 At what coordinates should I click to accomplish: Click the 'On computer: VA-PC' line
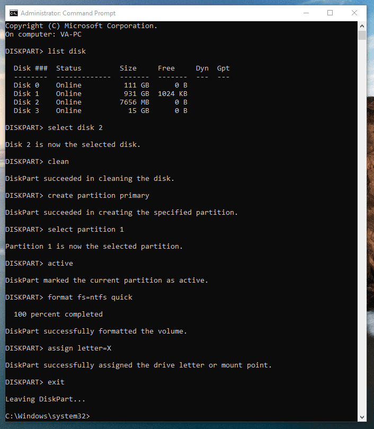[43, 34]
